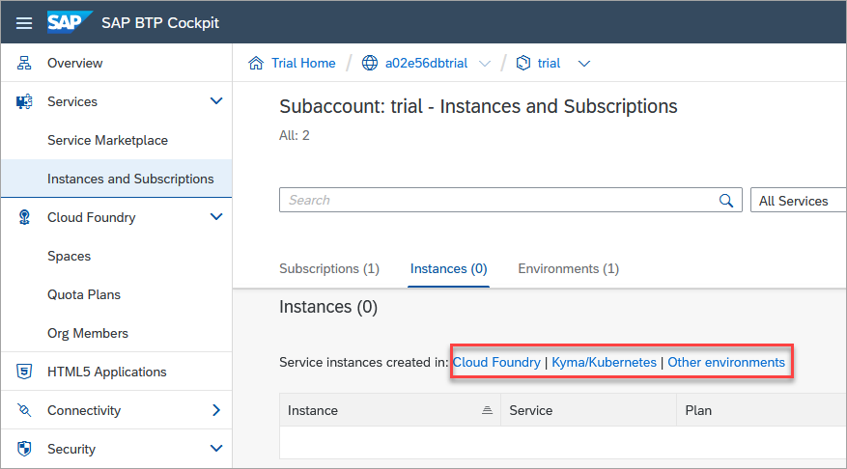847x469 pixels.
Task: Click the Subaccount page title text
Action: point(478,106)
